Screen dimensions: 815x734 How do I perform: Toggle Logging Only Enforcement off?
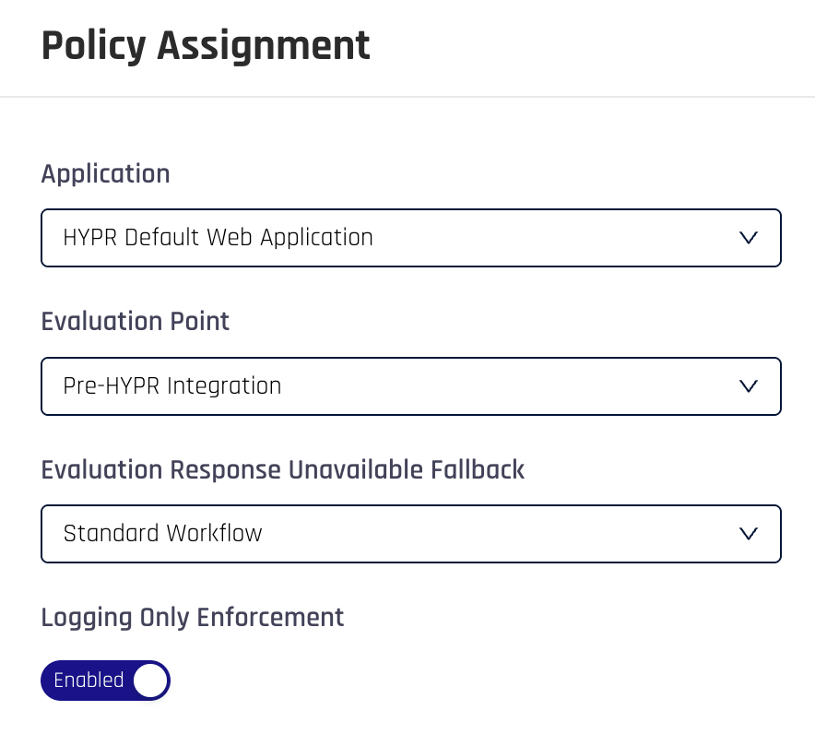click(106, 681)
